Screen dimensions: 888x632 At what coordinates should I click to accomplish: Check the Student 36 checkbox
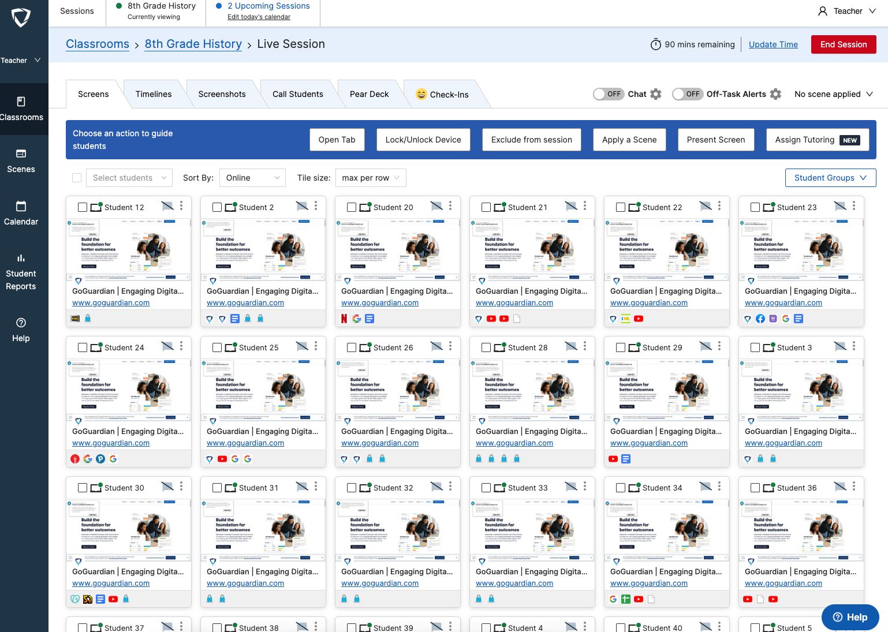pyautogui.click(x=755, y=488)
